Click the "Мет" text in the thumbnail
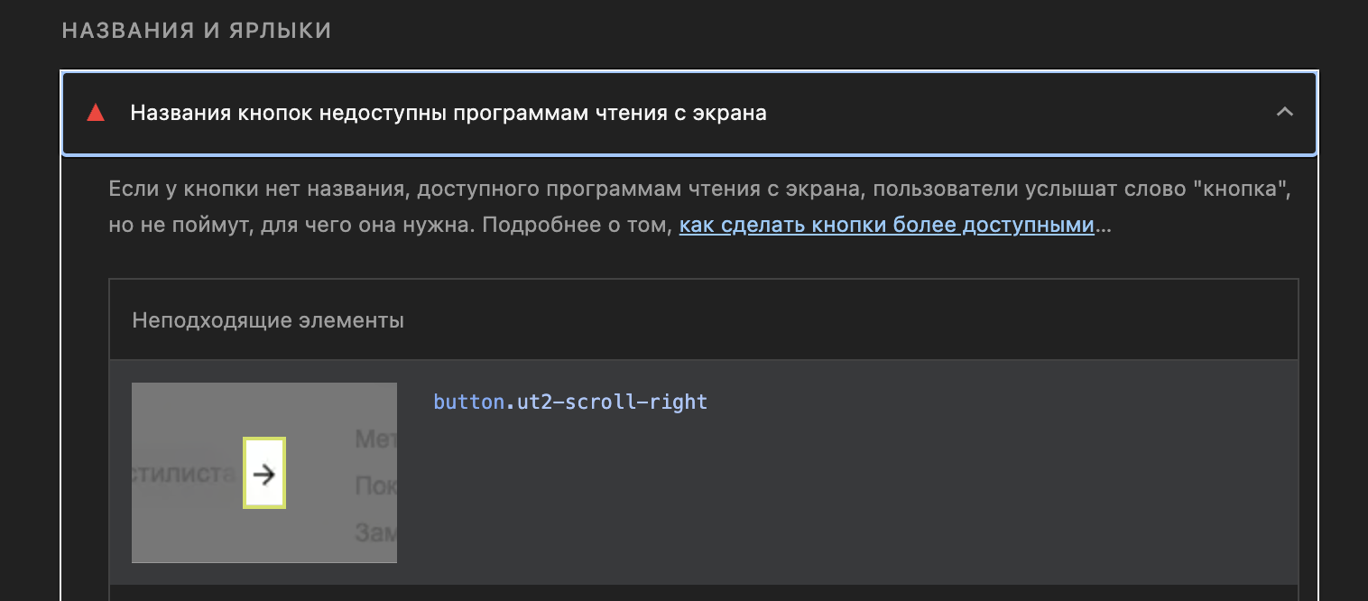The width and height of the screenshot is (1368, 601). (x=375, y=439)
